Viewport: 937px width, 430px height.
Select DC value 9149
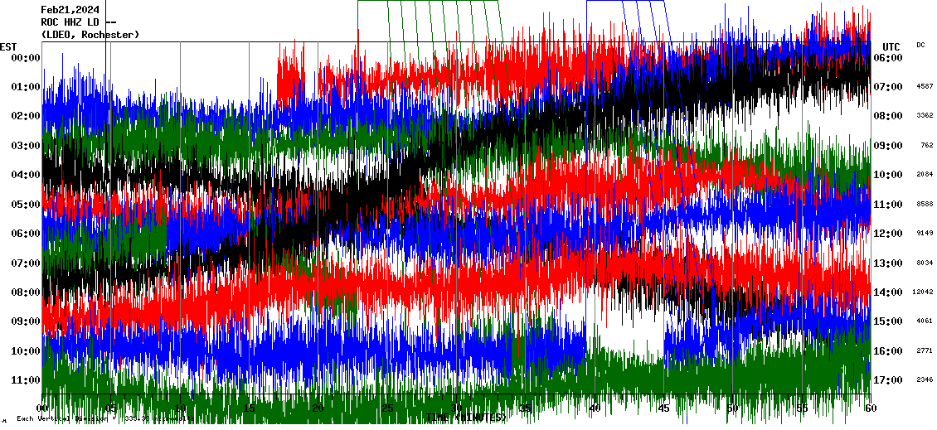tap(925, 233)
